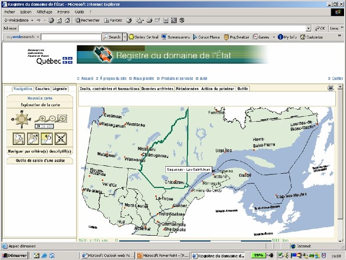346x260 pixels.
Task: Click the mywebsearch text box
Action: coord(71,37)
